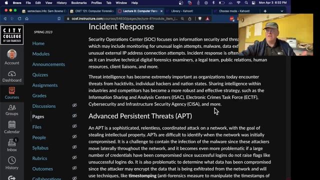Click hidden-eye icon beside Files

coord(74,126)
